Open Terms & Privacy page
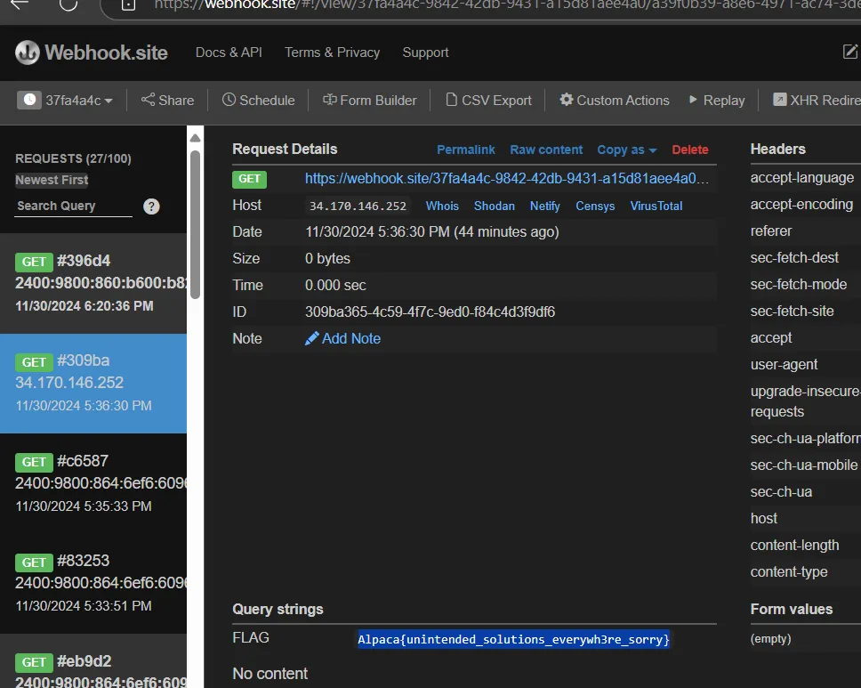Screen dimensions: 861x688 (x=332, y=53)
